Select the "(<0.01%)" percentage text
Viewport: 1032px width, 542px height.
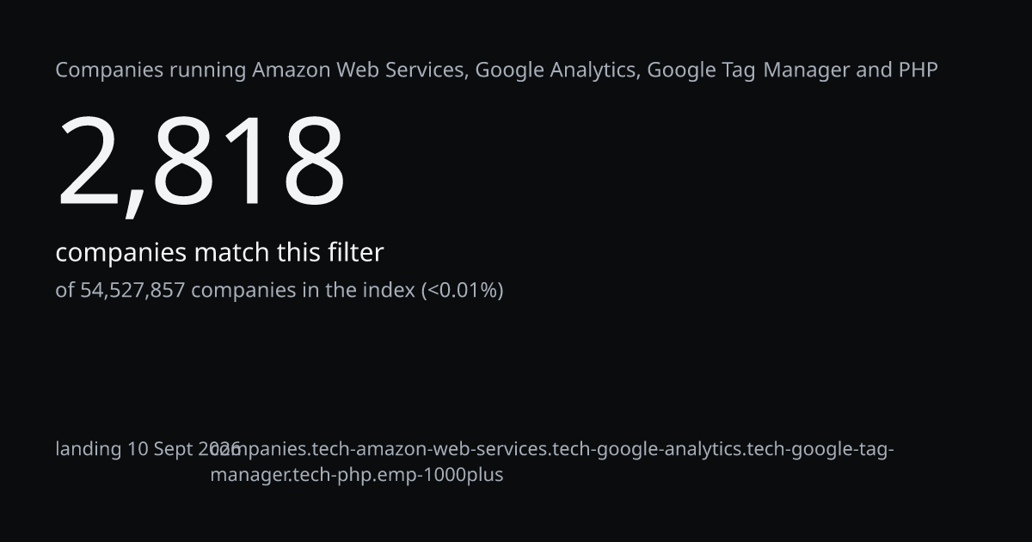pyautogui.click(x=462, y=291)
